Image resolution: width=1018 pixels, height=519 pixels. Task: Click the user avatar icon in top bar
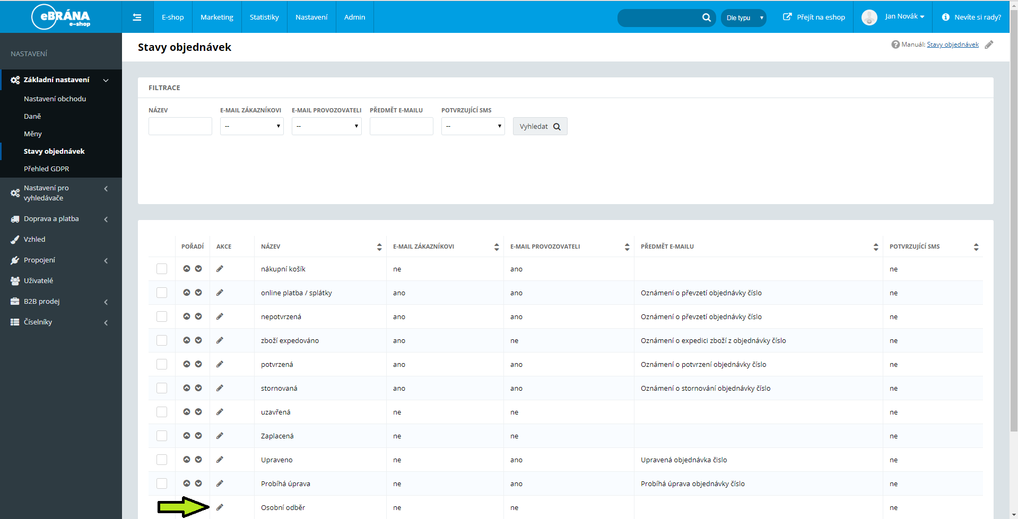click(869, 17)
